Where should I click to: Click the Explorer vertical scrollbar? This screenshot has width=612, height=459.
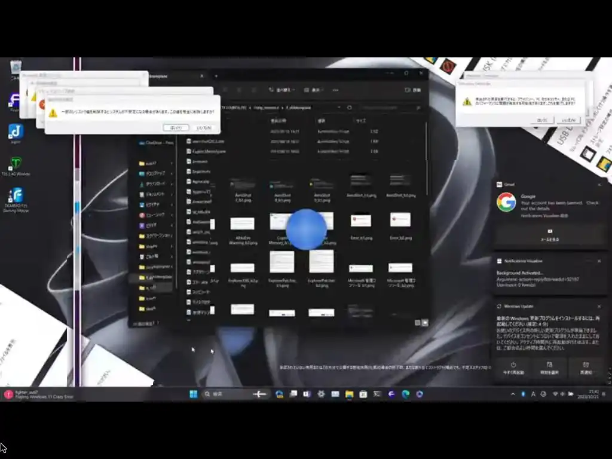[x=426, y=158]
